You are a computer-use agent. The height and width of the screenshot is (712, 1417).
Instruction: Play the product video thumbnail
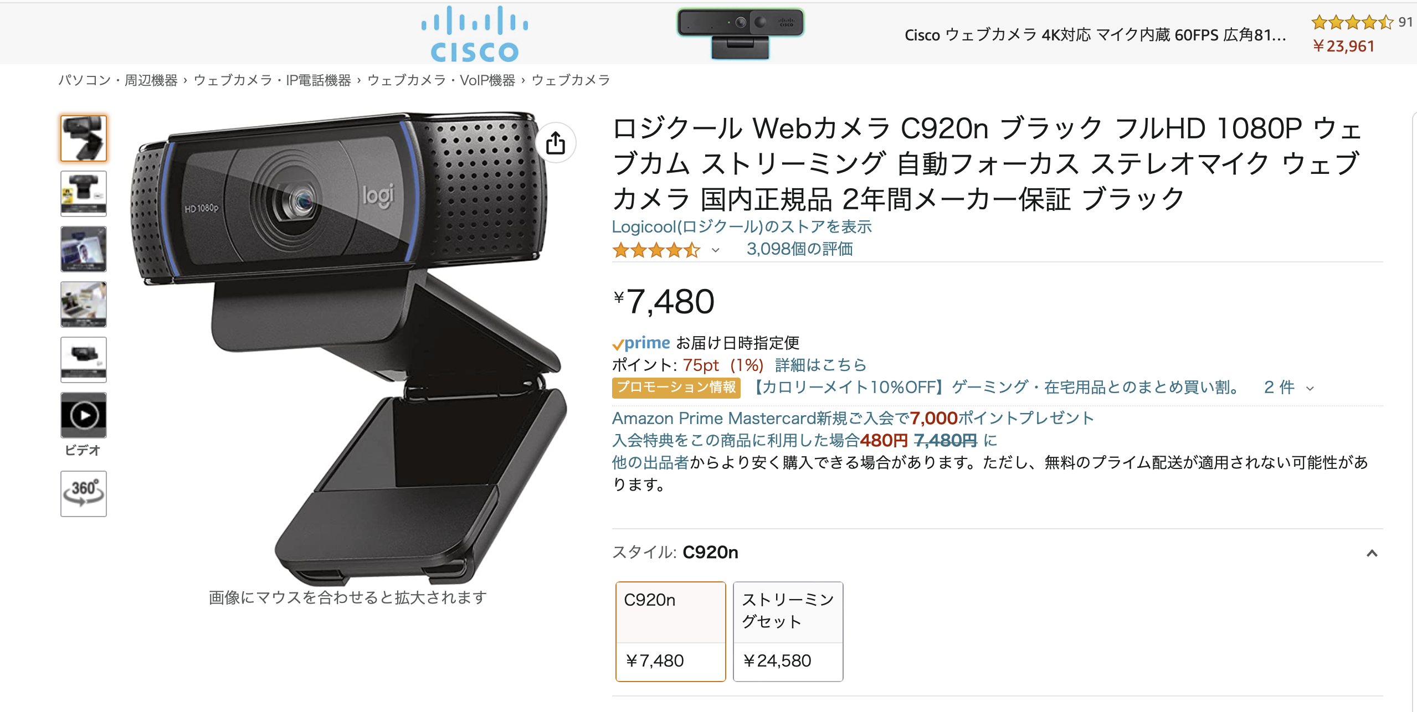point(83,415)
